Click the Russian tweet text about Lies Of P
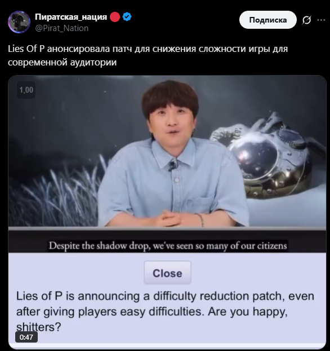Image resolution: width=330 pixels, height=351 pixels. pyautogui.click(x=148, y=55)
